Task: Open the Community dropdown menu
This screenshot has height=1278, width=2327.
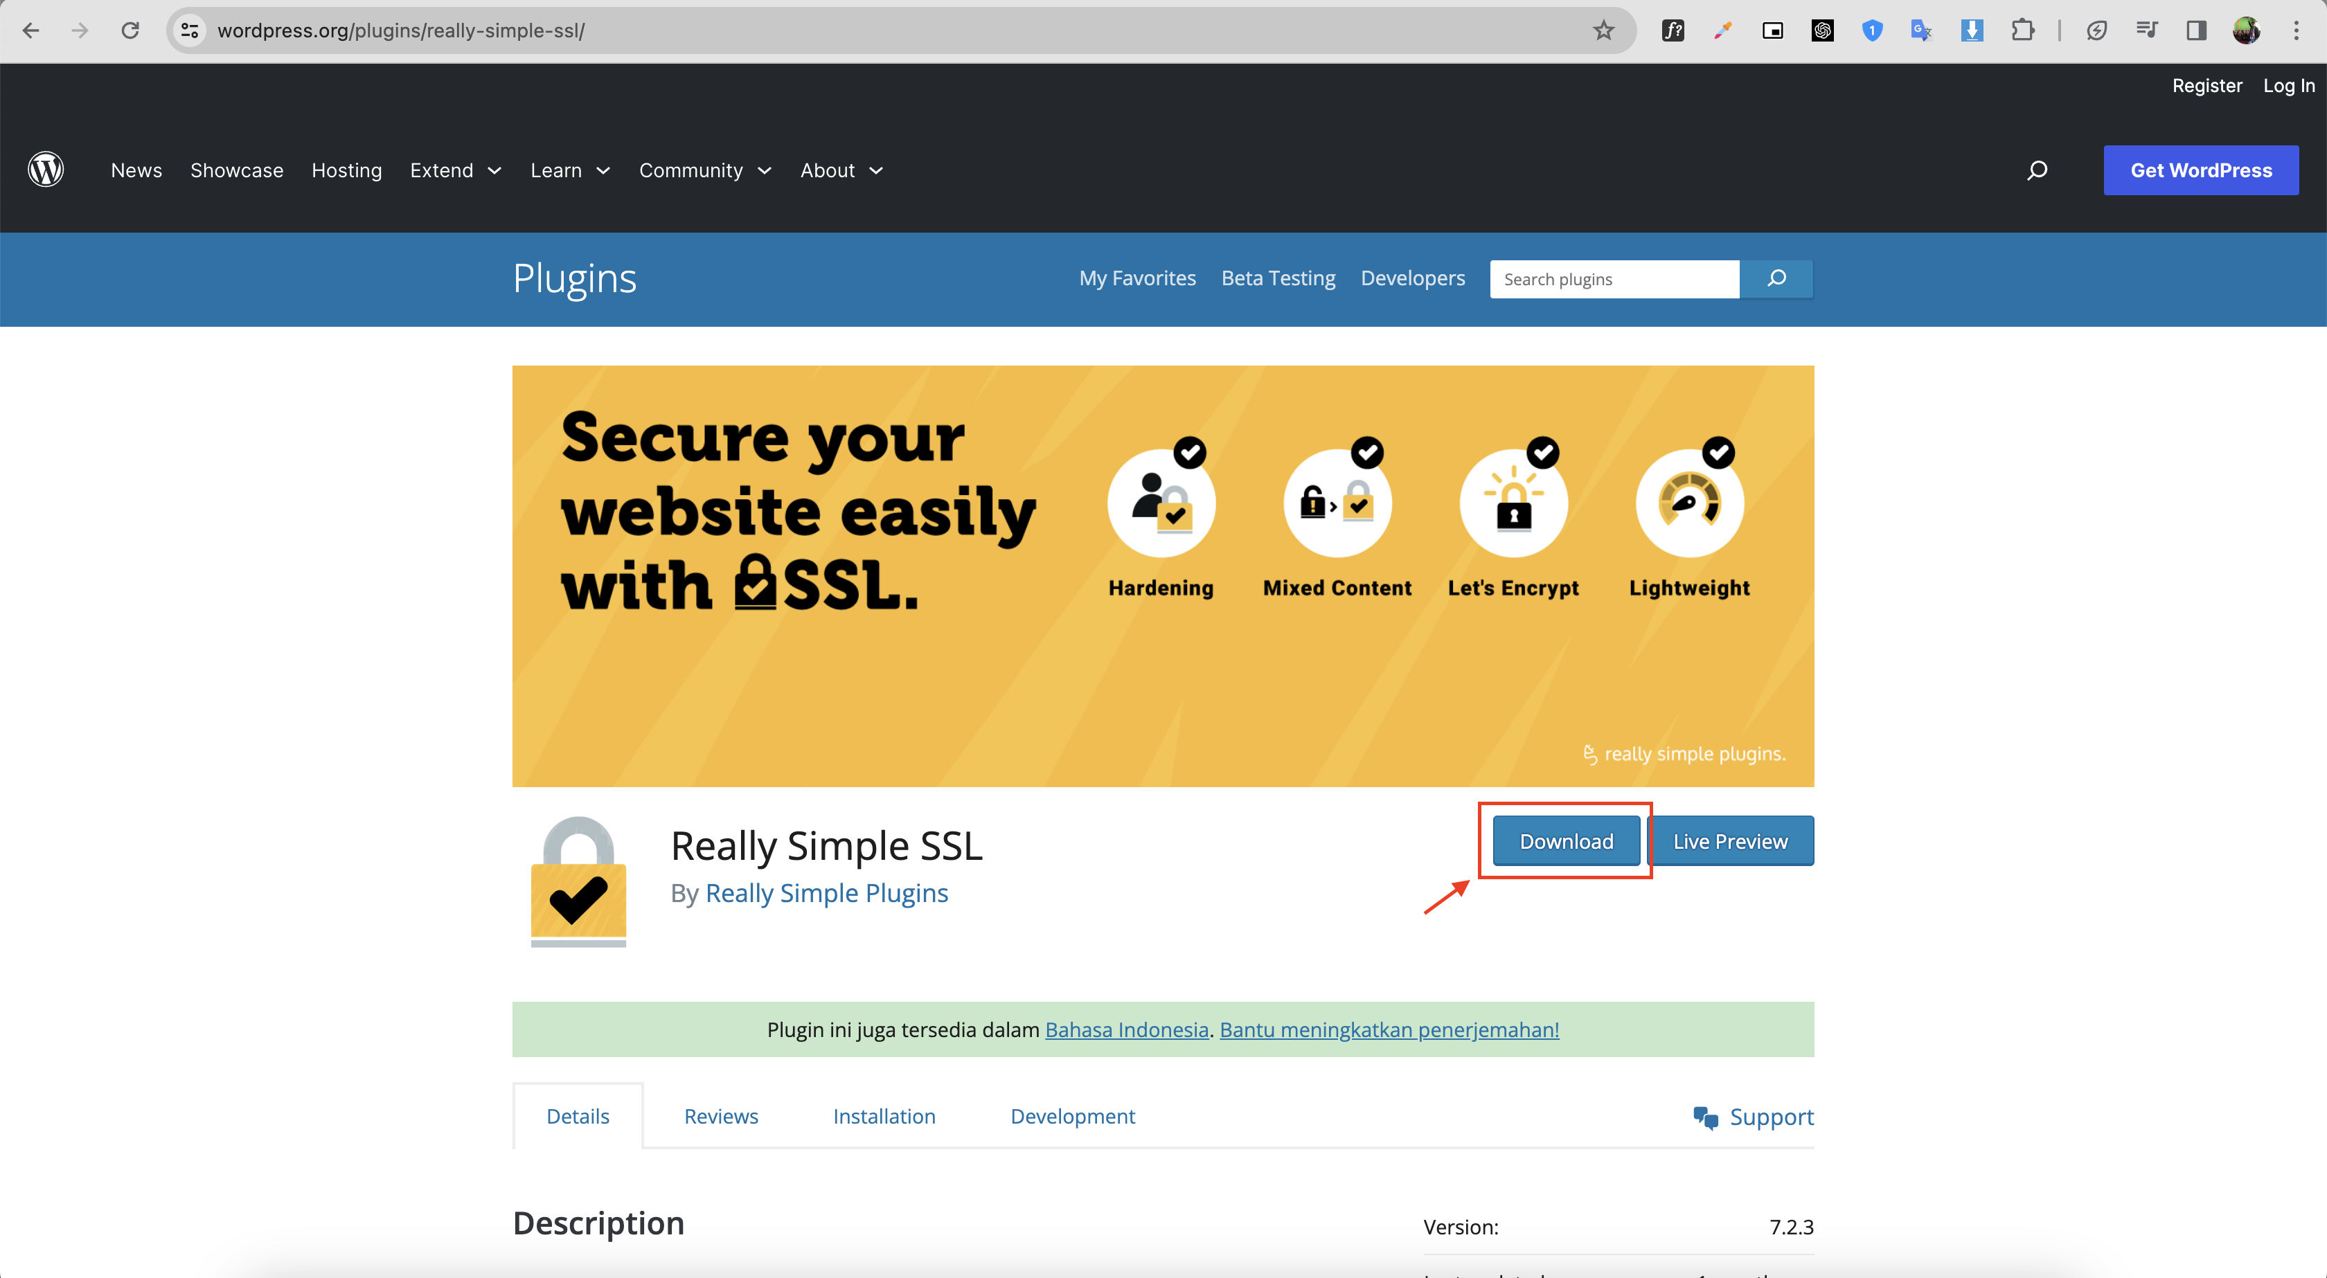Action: point(704,170)
